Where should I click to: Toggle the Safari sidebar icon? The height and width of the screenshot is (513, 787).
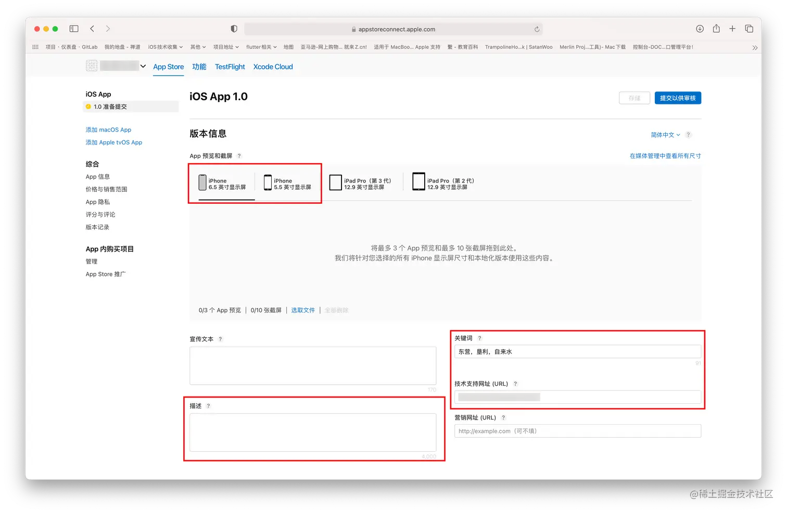coord(74,29)
